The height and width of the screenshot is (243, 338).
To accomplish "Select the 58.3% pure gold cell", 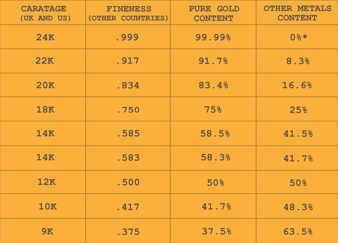I will [215, 158].
